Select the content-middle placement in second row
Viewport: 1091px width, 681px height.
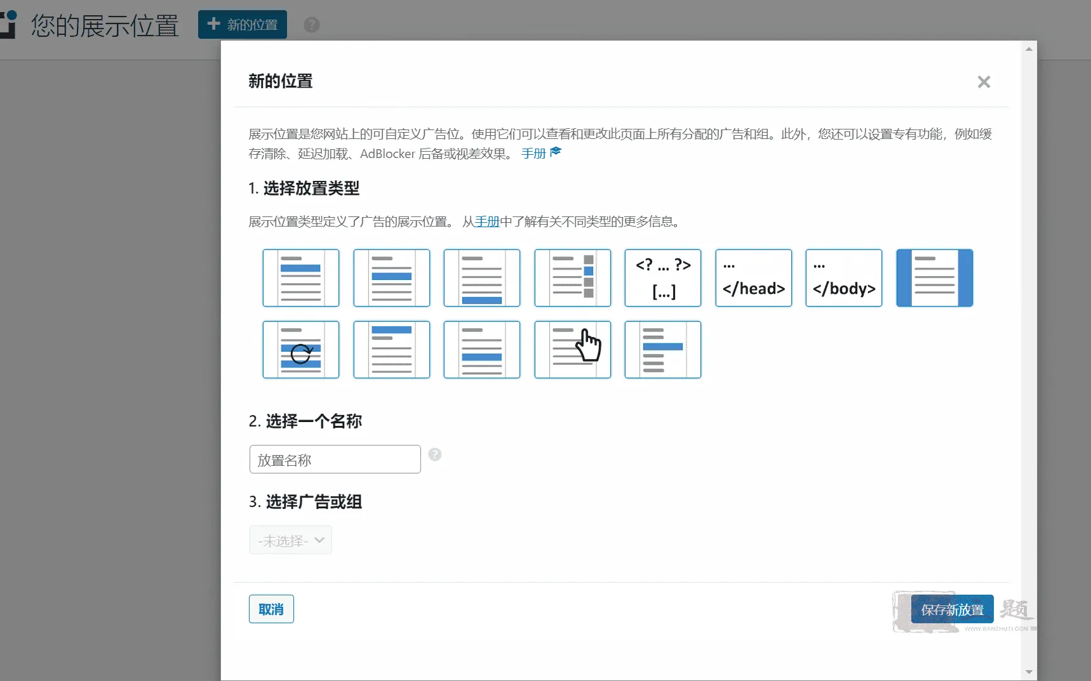482,350
